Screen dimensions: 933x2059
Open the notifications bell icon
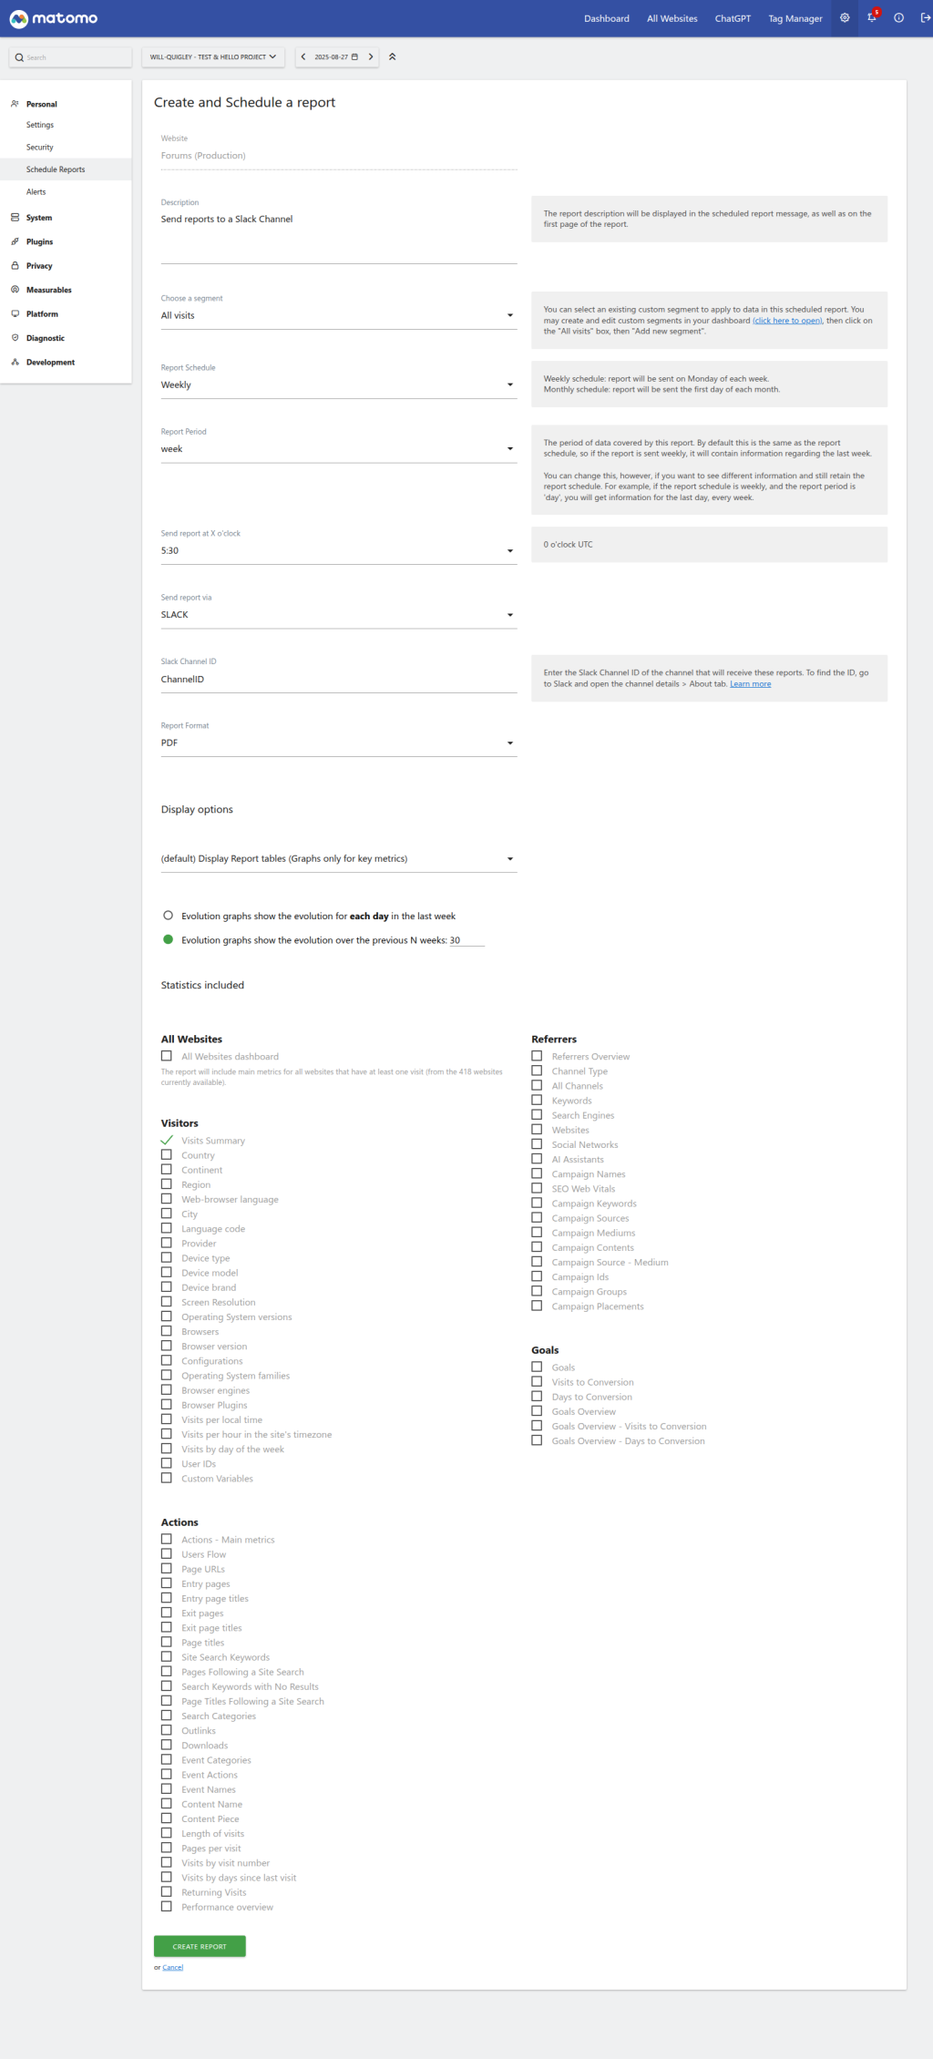tap(872, 18)
